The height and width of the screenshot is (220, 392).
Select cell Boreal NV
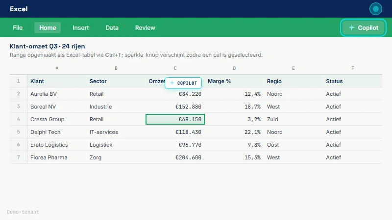57,107
